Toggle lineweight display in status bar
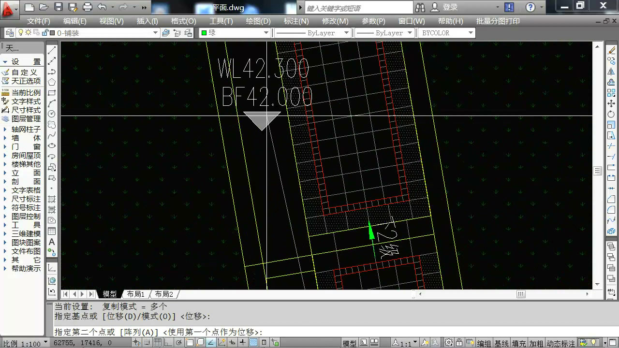The image size is (619, 348). pos(243,343)
